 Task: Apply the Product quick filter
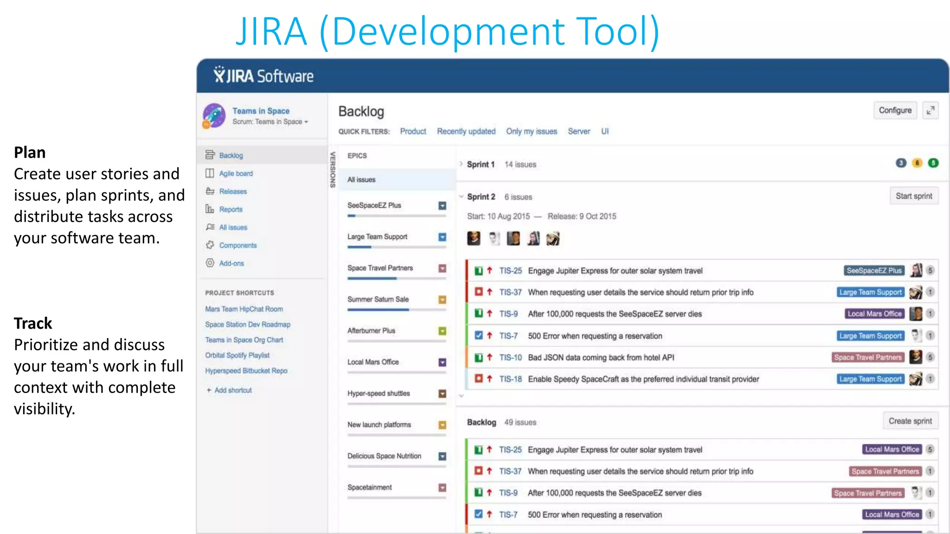(x=413, y=131)
